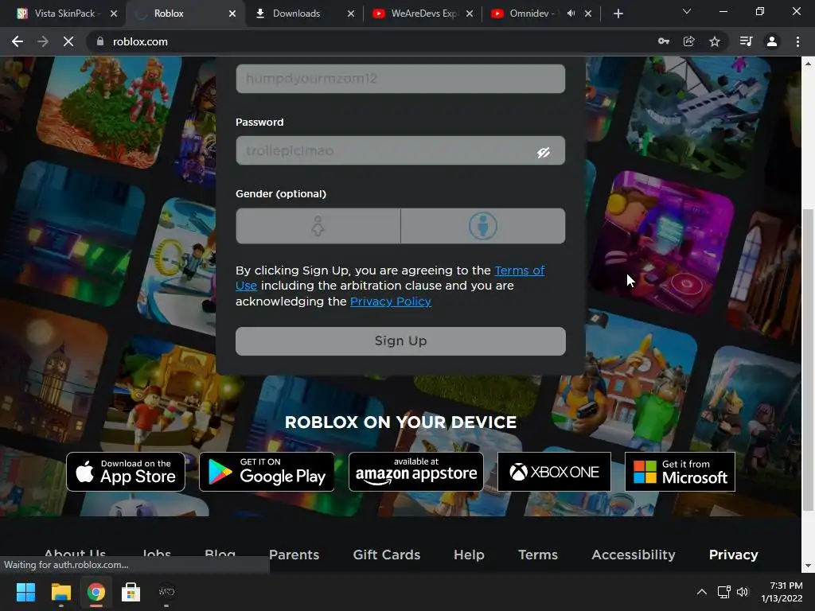This screenshot has height=611, width=815.
Task: Open the Xbox One badge
Action: pyautogui.click(x=554, y=472)
